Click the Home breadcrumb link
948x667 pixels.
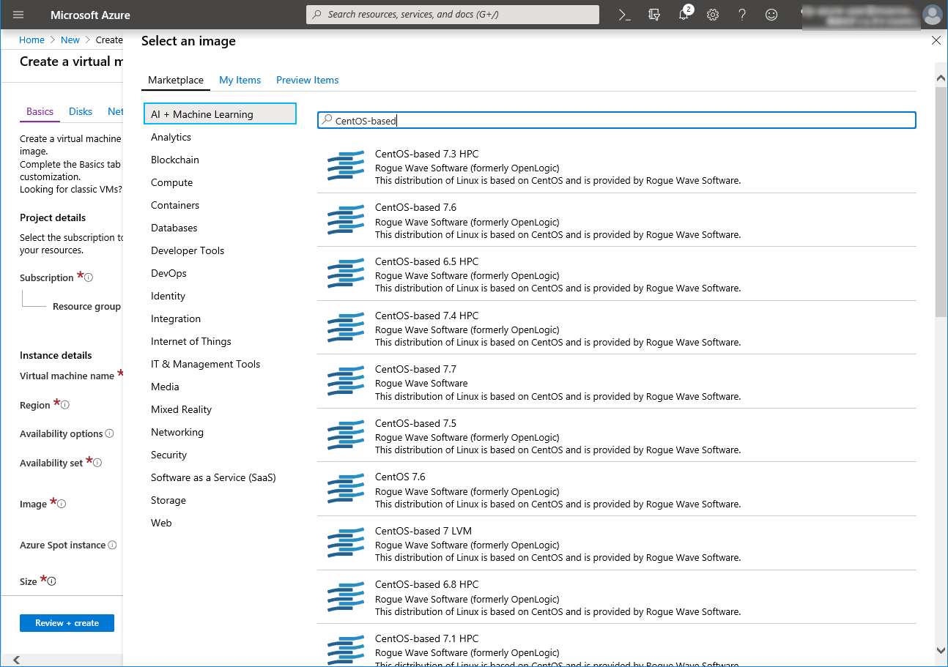[x=32, y=40]
